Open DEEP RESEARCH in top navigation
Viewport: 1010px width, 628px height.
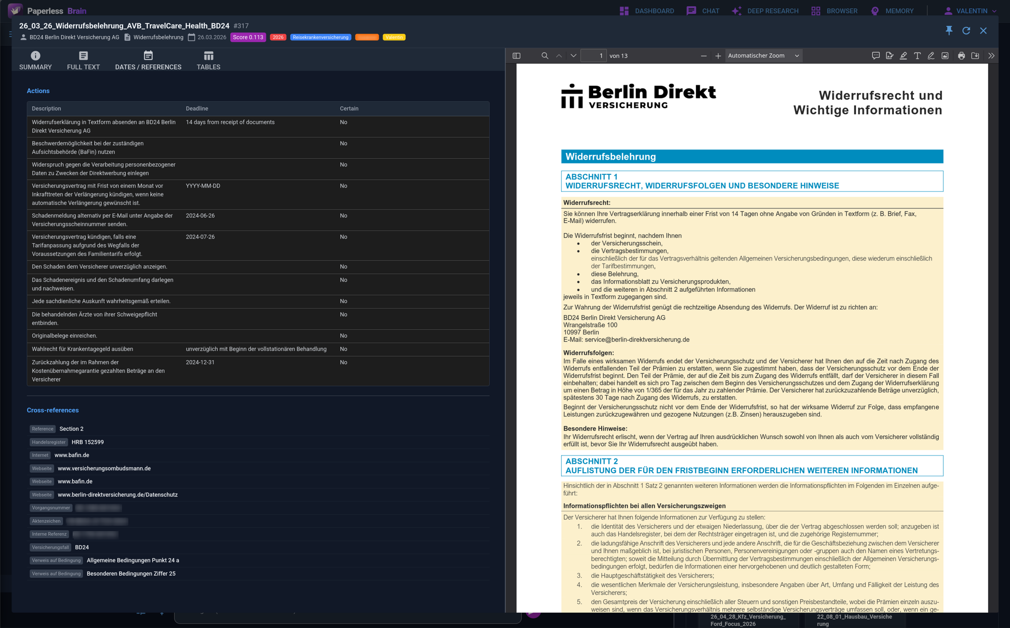click(765, 11)
